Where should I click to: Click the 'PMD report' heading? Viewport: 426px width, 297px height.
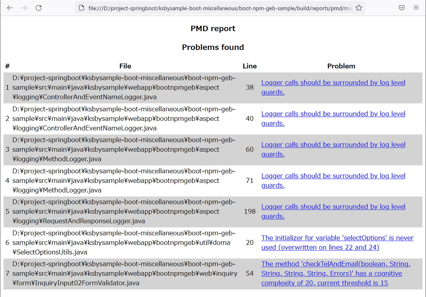pyautogui.click(x=213, y=29)
